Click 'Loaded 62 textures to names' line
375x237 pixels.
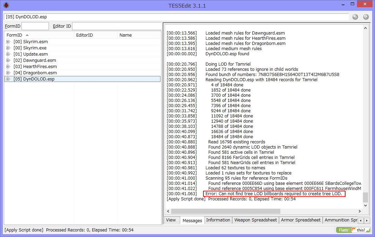click(x=235, y=168)
